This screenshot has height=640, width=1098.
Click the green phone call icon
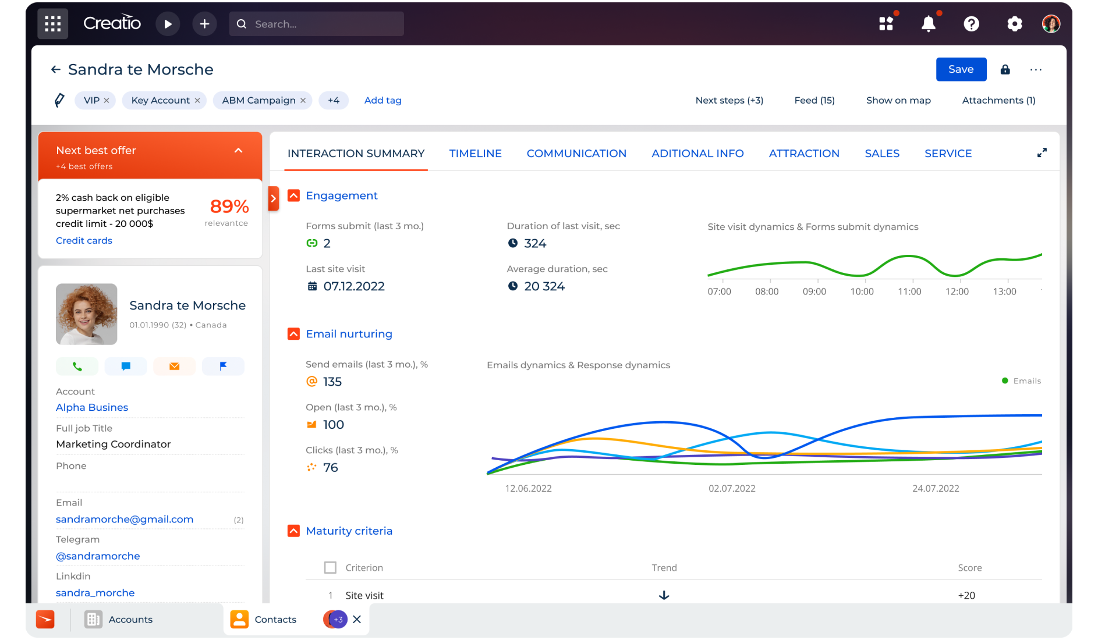tap(77, 367)
